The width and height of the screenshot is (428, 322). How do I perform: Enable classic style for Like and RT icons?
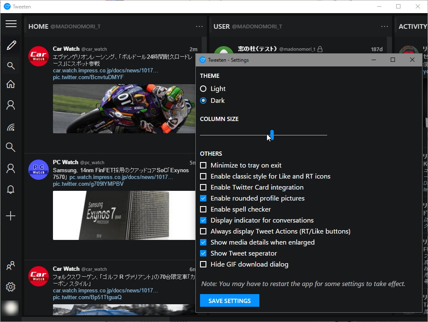[203, 176]
